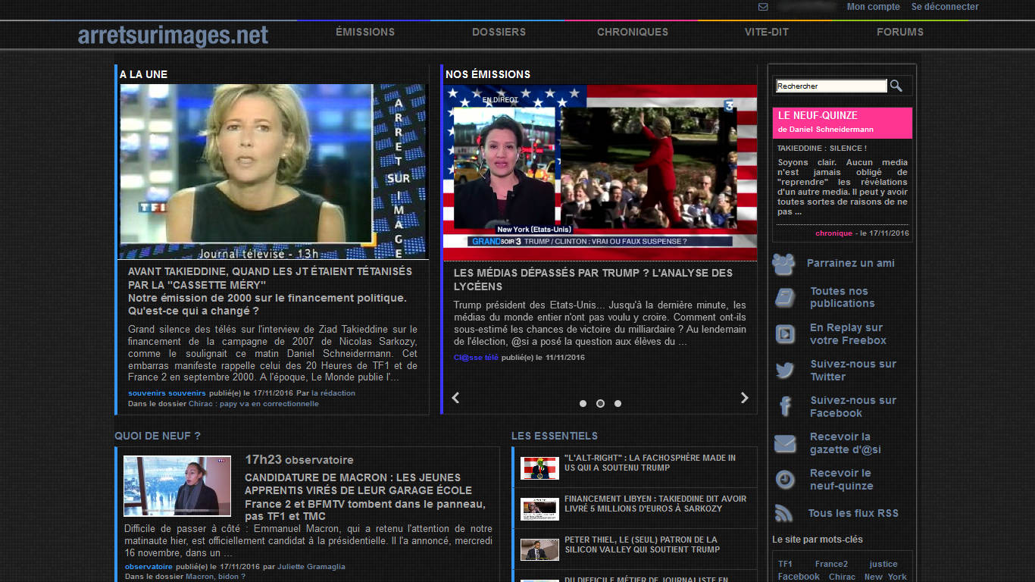The image size is (1035, 582).
Task: Open the Claire Chazal TF1 thumbnail
Action: tap(274, 171)
